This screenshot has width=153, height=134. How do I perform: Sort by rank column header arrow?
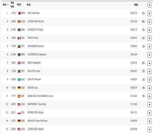click(x=8, y=5)
